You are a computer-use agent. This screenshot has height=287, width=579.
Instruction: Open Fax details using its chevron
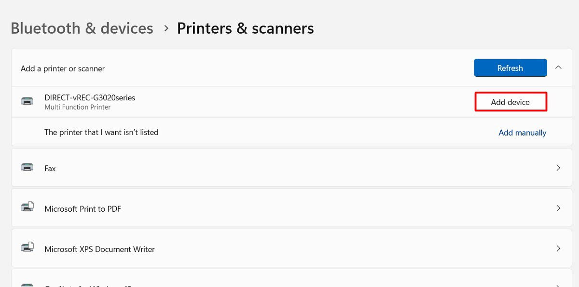tap(558, 168)
